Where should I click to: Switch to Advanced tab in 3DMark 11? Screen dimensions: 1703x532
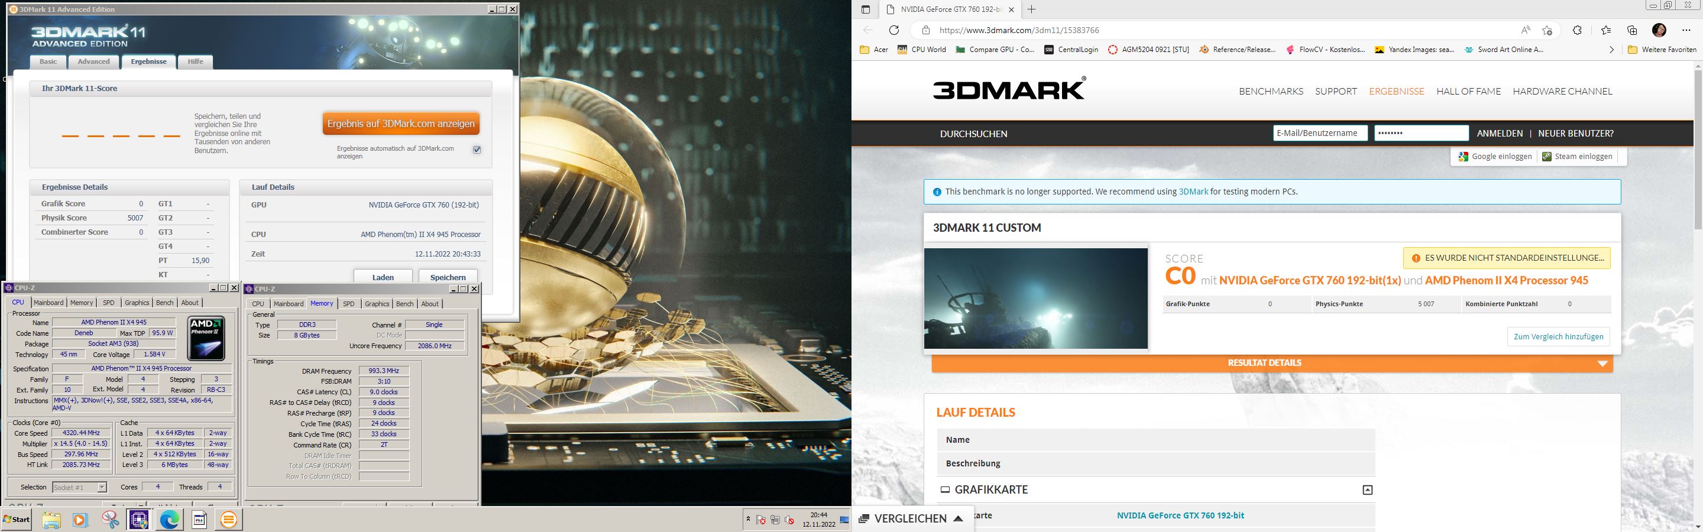tap(94, 61)
